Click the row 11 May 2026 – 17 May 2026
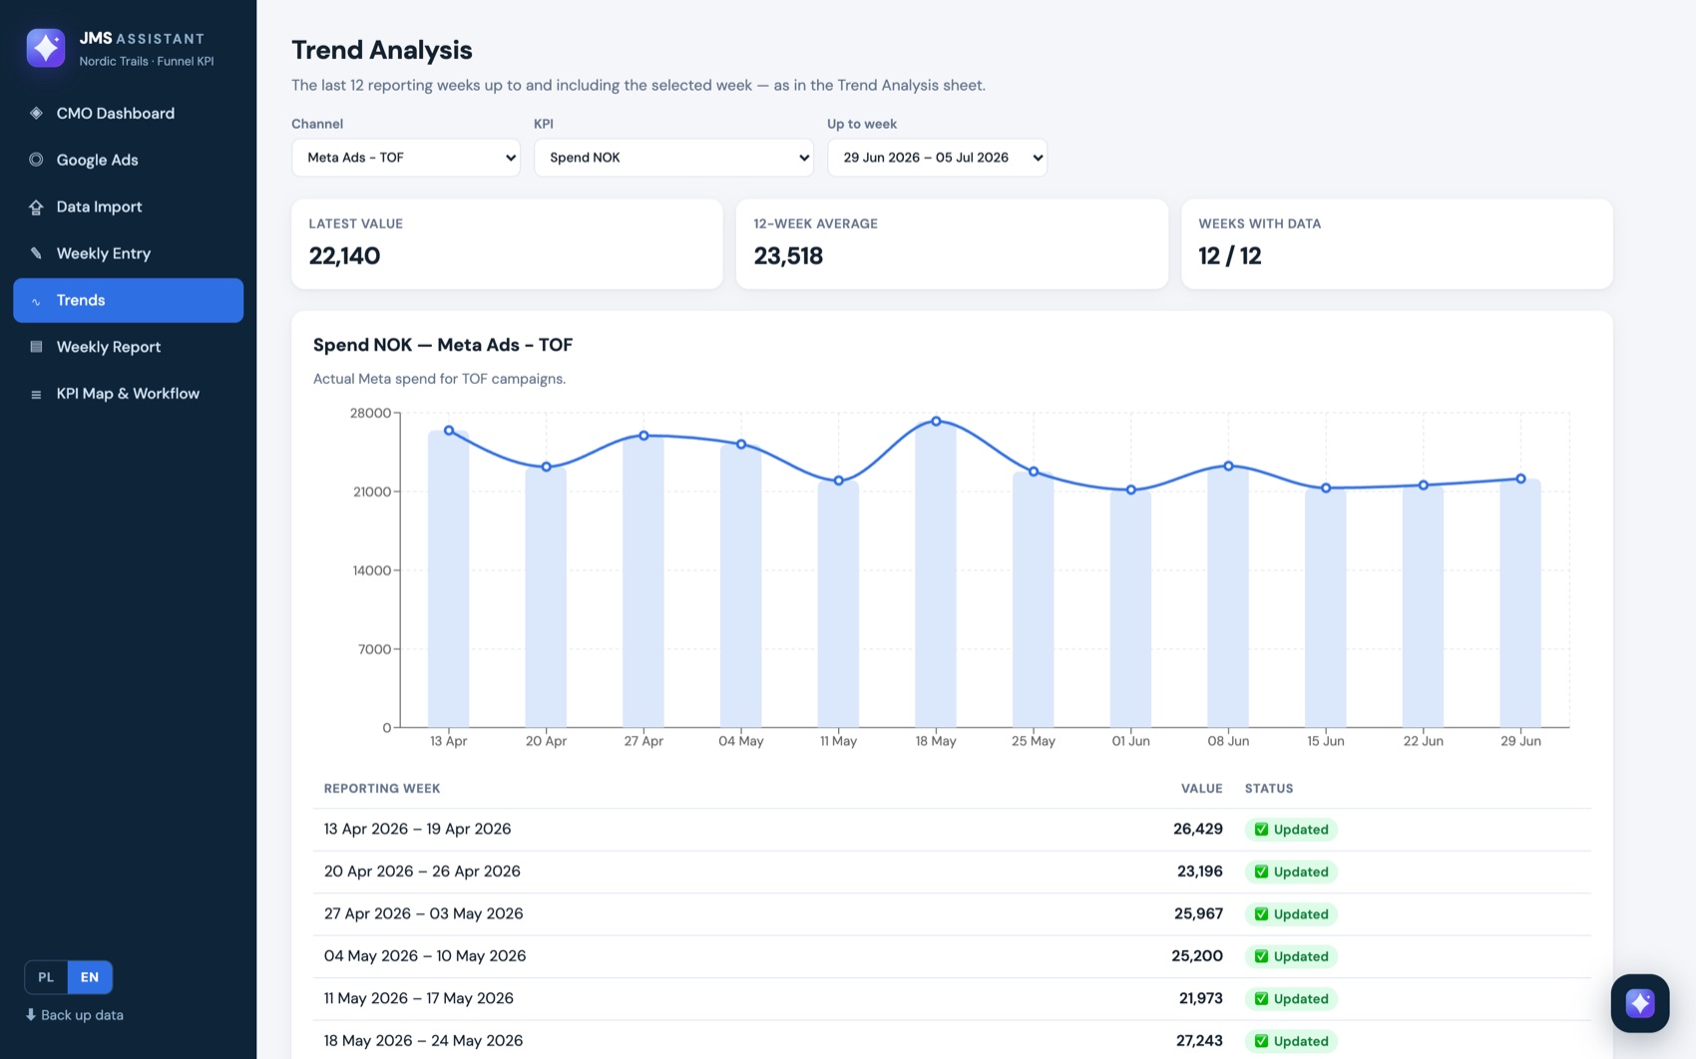 point(952,999)
